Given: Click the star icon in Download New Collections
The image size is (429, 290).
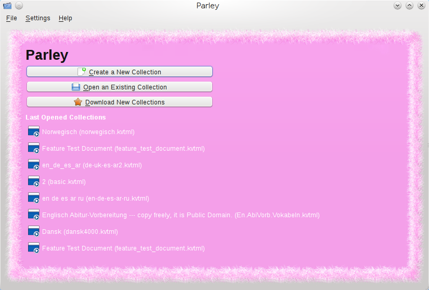Looking at the screenshot, I should (x=78, y=102).
